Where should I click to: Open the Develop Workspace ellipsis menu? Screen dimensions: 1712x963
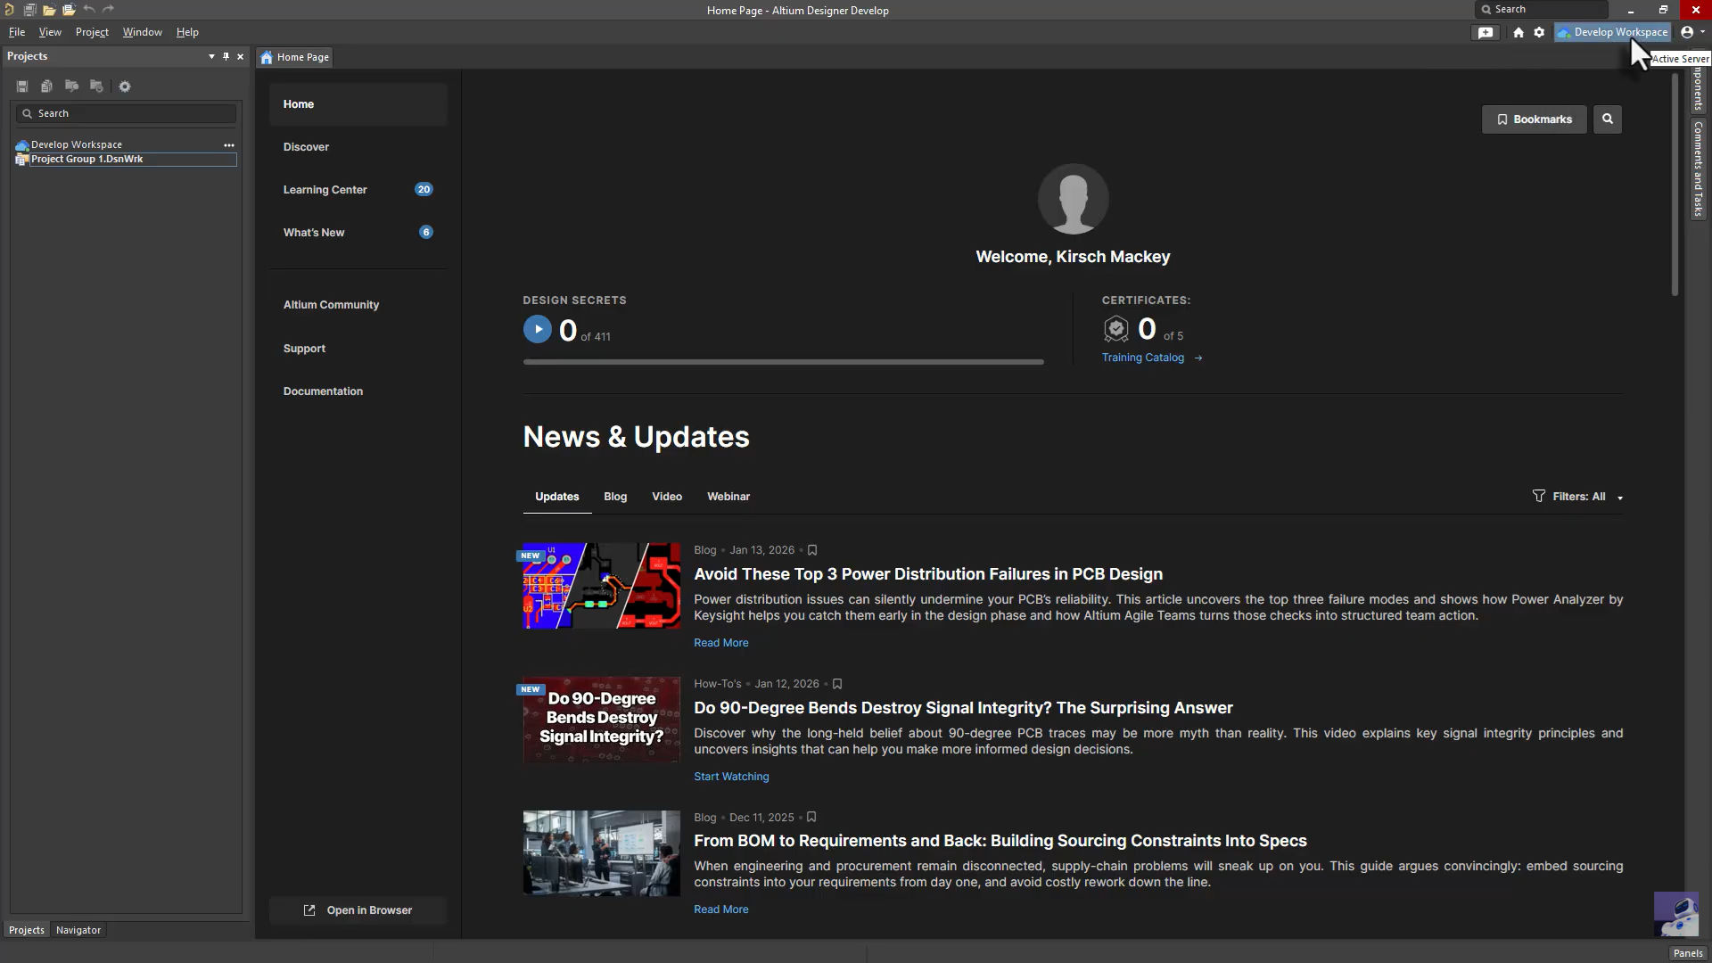point(229,144)
